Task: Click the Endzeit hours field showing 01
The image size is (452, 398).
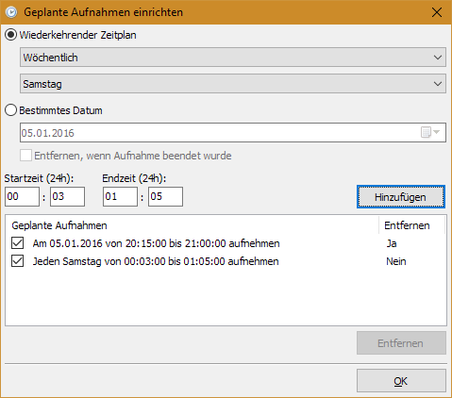Action: 120,197
